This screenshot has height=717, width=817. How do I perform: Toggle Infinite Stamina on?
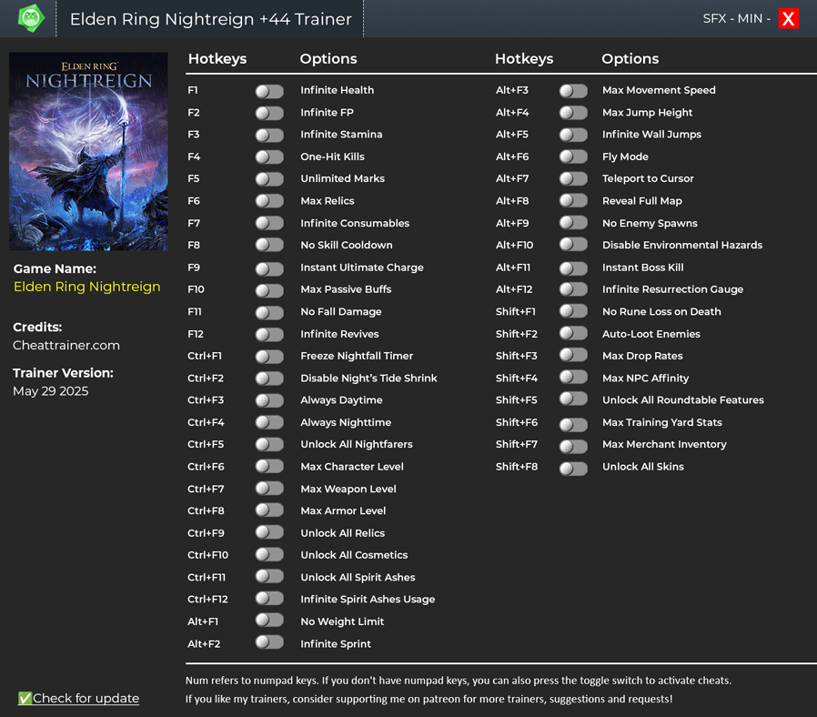pos(269,136)
